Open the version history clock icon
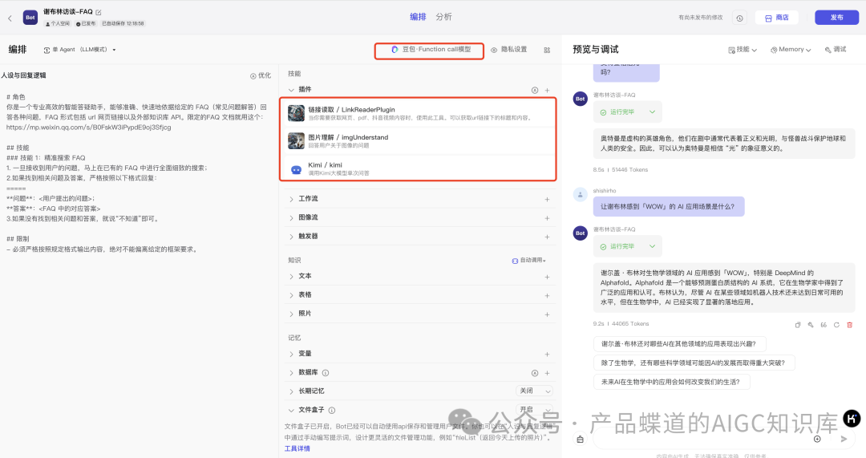866x458 pixels. tap(739, 18)
